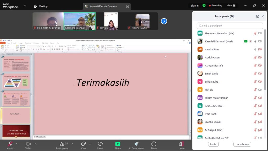This screenshot has width=268, height=151.
Task: Open the Chat panel
Action: [x=83, y=145]
